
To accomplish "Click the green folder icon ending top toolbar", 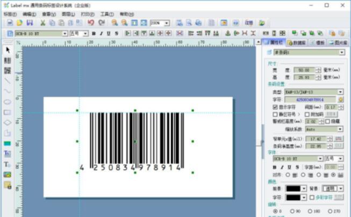I will pos(262,23).
